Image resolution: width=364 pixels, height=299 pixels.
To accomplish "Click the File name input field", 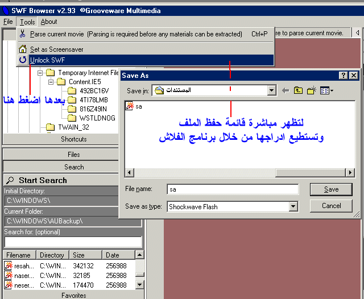I will pos(233,189).
